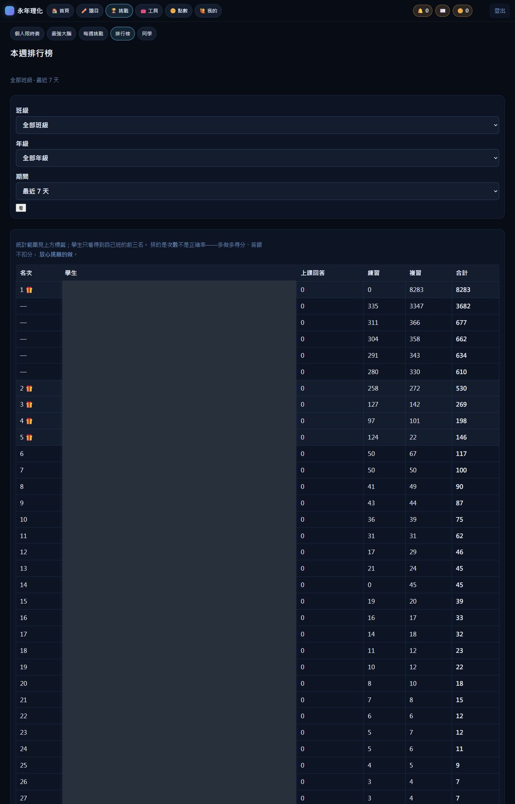This screenshot has height=804, width=515.
Task: Click the coin balance badge
Action: click(462, 11)
